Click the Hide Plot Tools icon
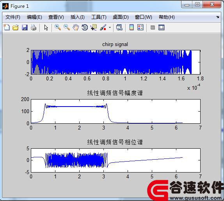The width and height of the screenshot is (224, 201). click(x=153, y=27)
